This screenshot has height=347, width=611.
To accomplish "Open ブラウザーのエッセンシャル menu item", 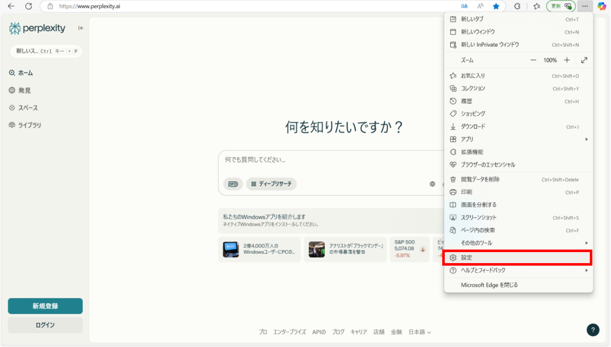I will click(518, 164).
